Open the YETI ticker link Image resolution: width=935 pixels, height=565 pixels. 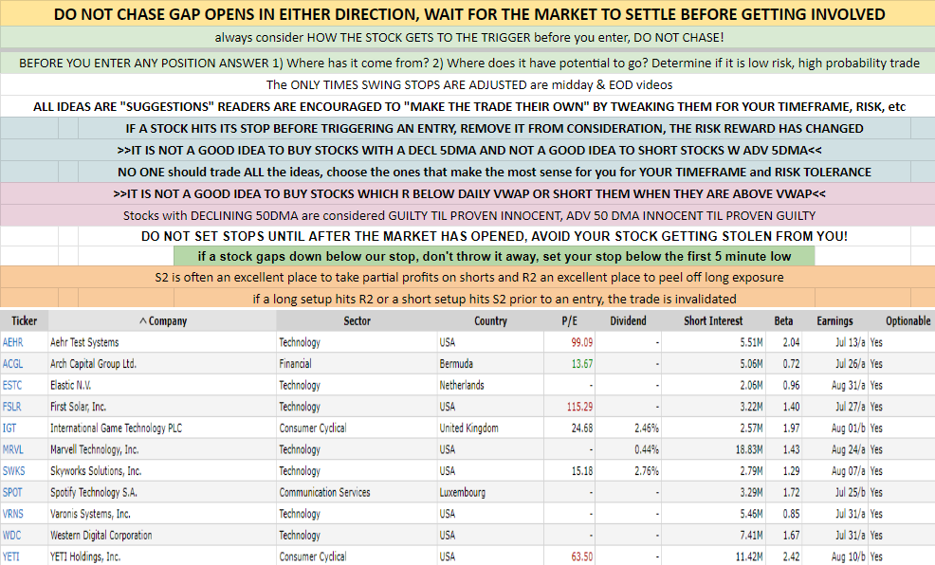[10, 556]
